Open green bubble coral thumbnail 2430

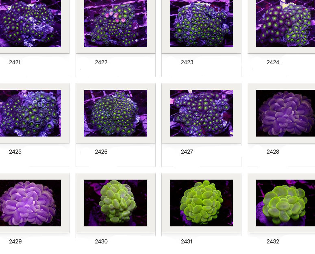point(115,203)
